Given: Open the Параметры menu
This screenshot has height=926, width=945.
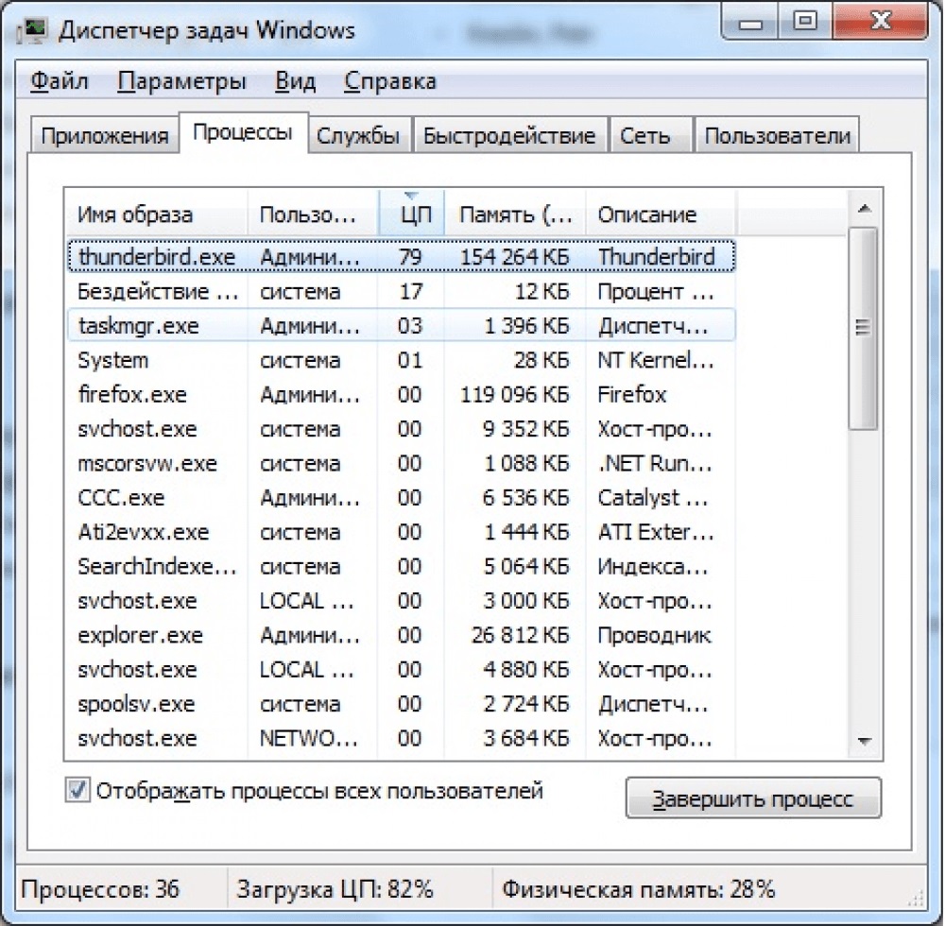Looking at the screenshot, I should pos(181,80).
